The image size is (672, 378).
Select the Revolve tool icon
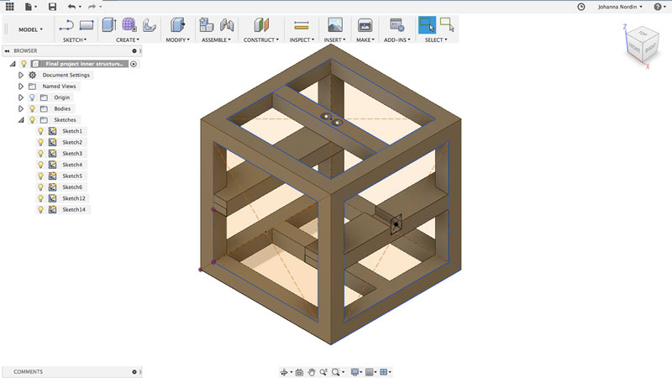tap(149, 25)
